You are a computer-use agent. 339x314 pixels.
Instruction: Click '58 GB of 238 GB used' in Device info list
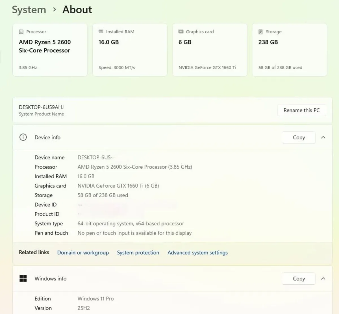(103, 195)
